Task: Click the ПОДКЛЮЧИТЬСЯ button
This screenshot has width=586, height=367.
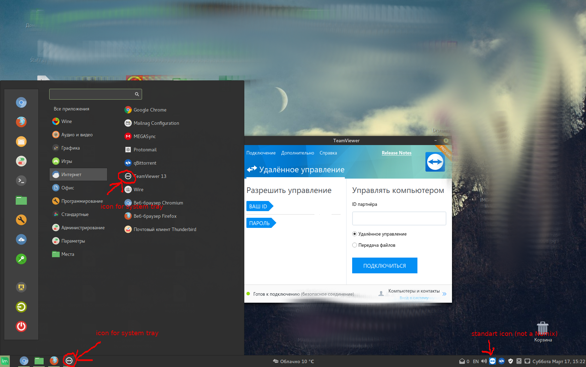Action: click(x=385, y=266)
